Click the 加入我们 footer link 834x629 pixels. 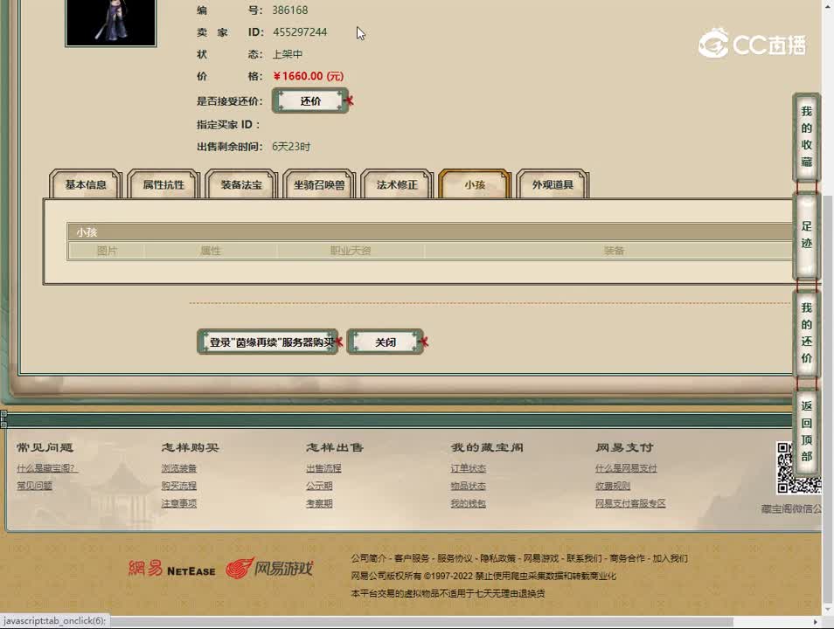(x=671, y=558)
